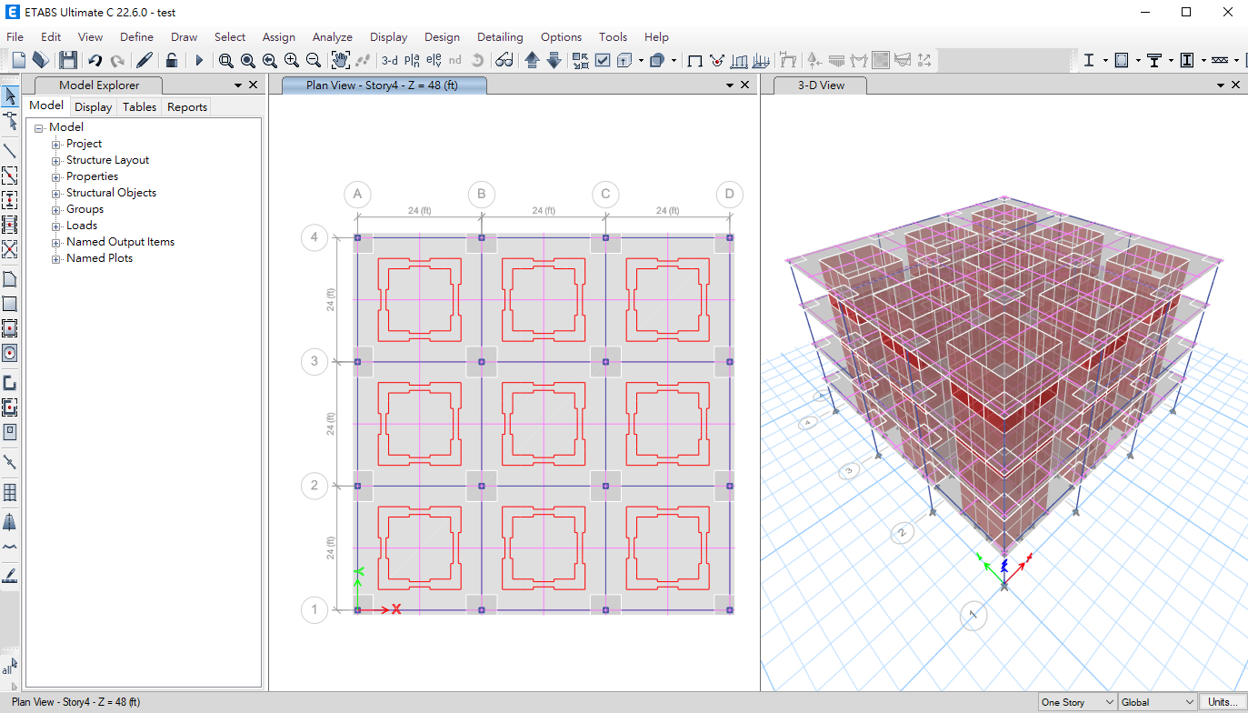1248x713 pixels.
Task: Activate the Pan hand tool
Action: tap(340, 60)
